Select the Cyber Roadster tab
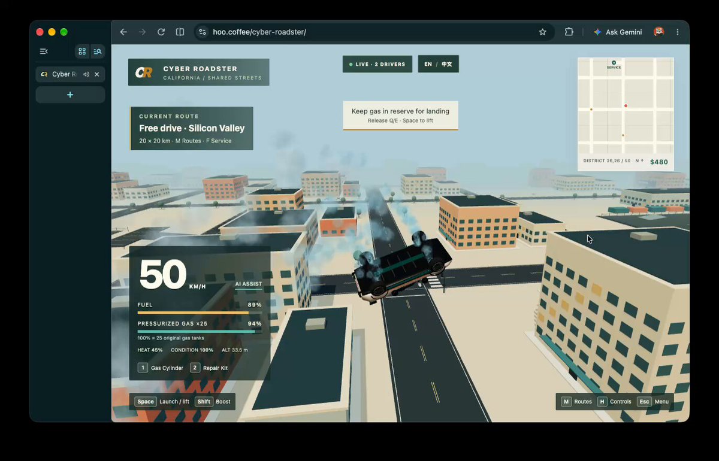 (70, 74)
